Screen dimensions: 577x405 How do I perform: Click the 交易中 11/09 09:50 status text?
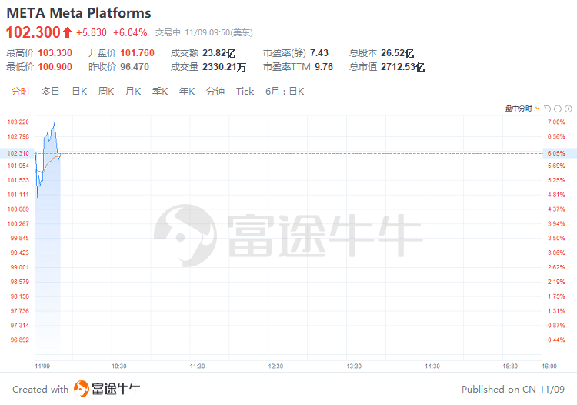tap(204, 33)
